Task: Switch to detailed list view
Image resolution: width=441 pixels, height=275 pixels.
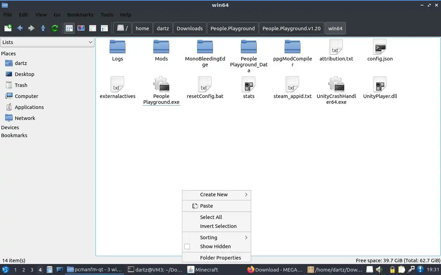Action: click(x=104, y=28)
